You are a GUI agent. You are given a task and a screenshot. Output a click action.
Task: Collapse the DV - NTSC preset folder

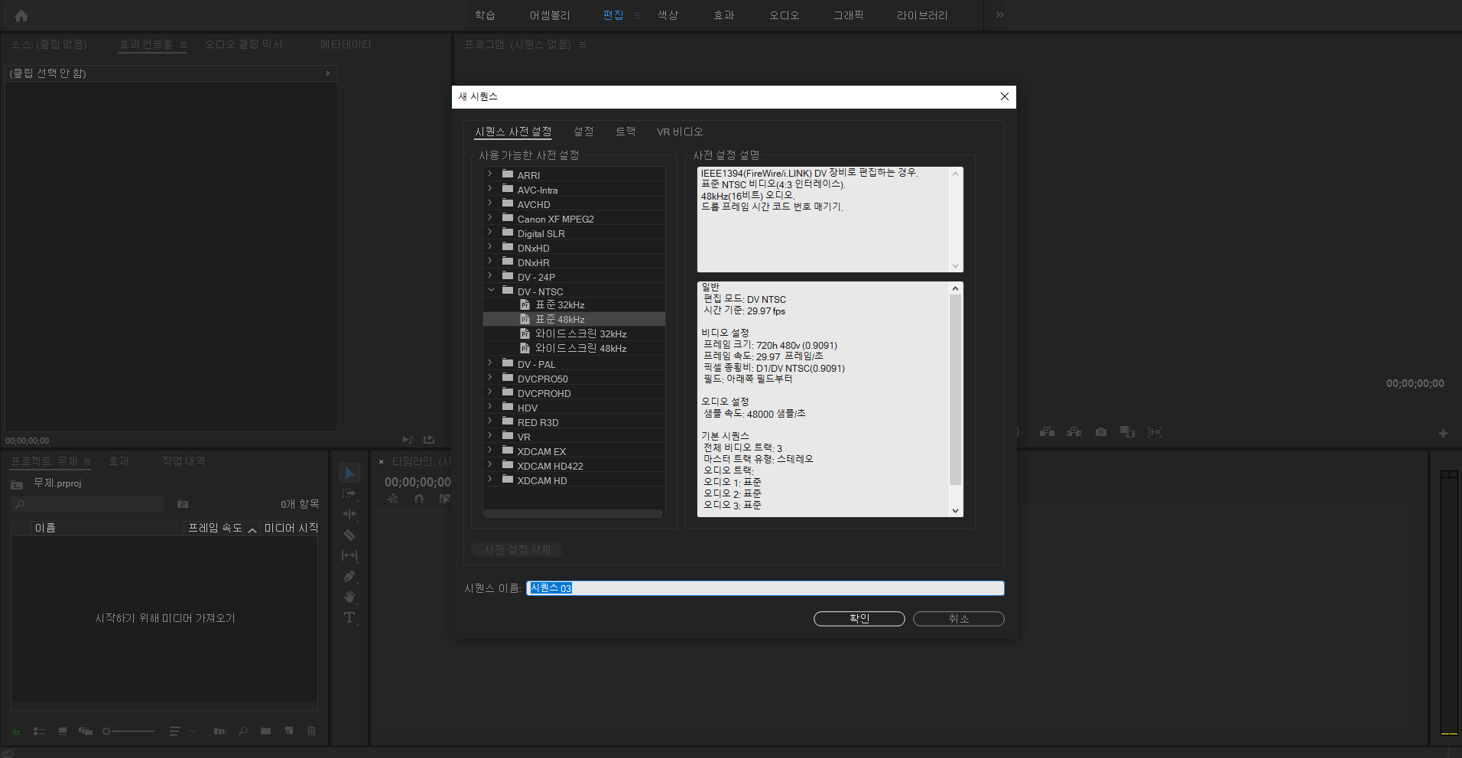(x=491, y=291)
